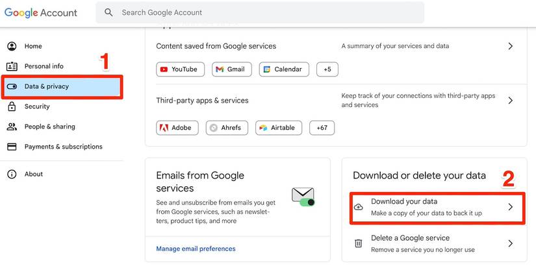
Task: Show +67 more third-party apps
Action: tap(322, 128)
